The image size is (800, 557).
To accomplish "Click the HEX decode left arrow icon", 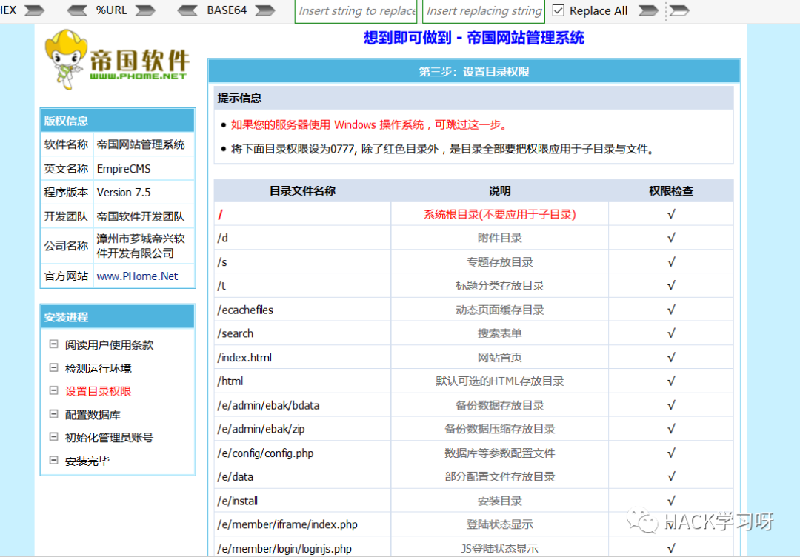I will (x=2, y=10).
